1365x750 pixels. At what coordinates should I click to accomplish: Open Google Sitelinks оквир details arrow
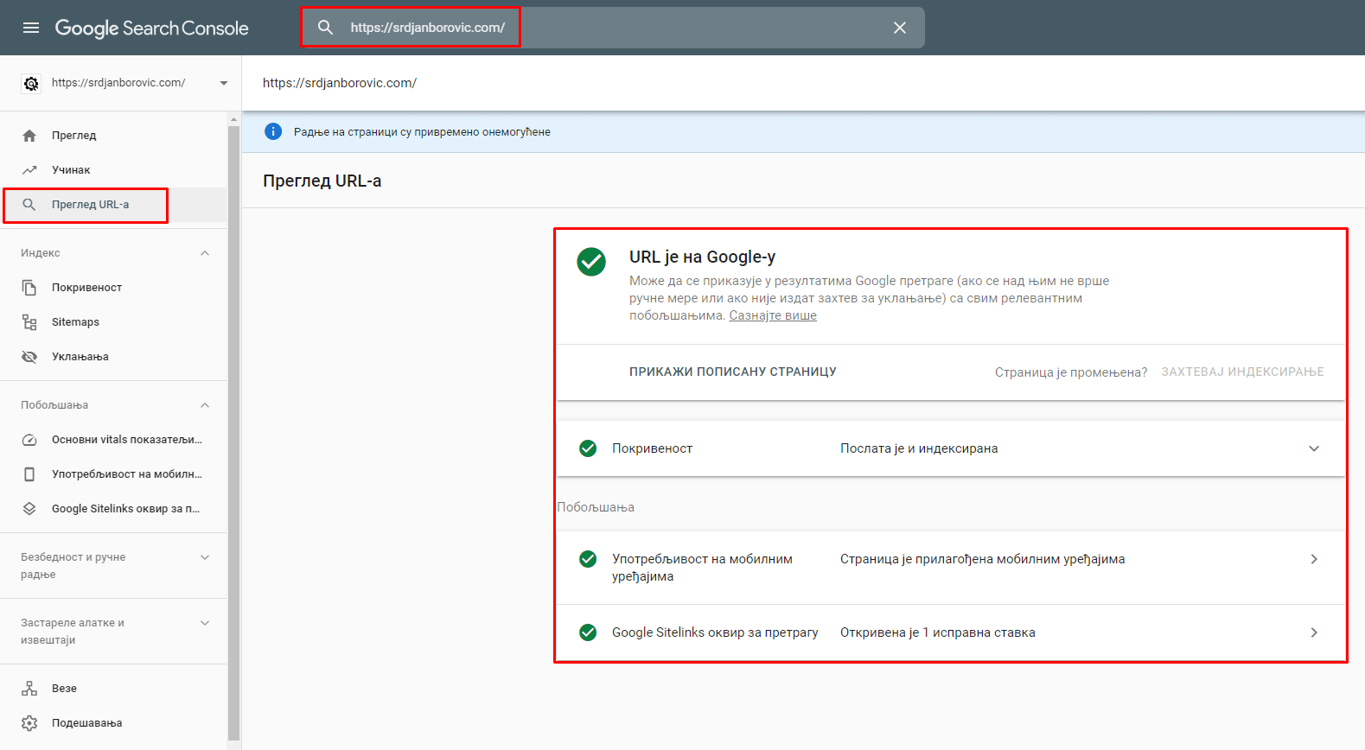(1314, 632)
